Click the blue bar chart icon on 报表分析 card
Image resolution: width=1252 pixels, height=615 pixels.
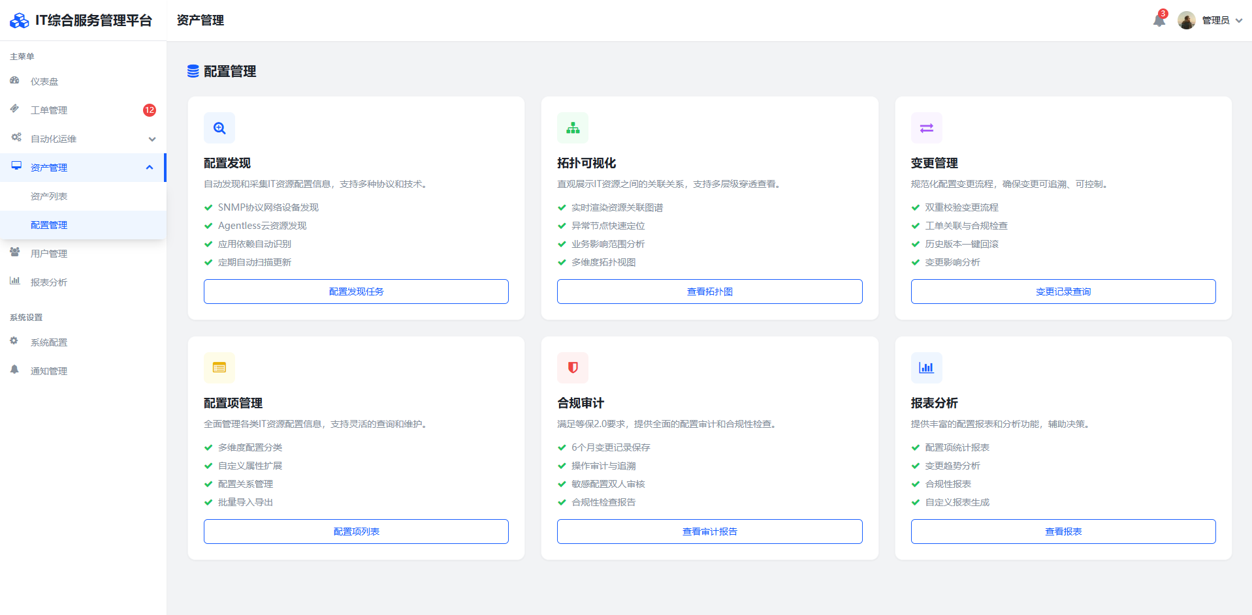tap(926, 368)
